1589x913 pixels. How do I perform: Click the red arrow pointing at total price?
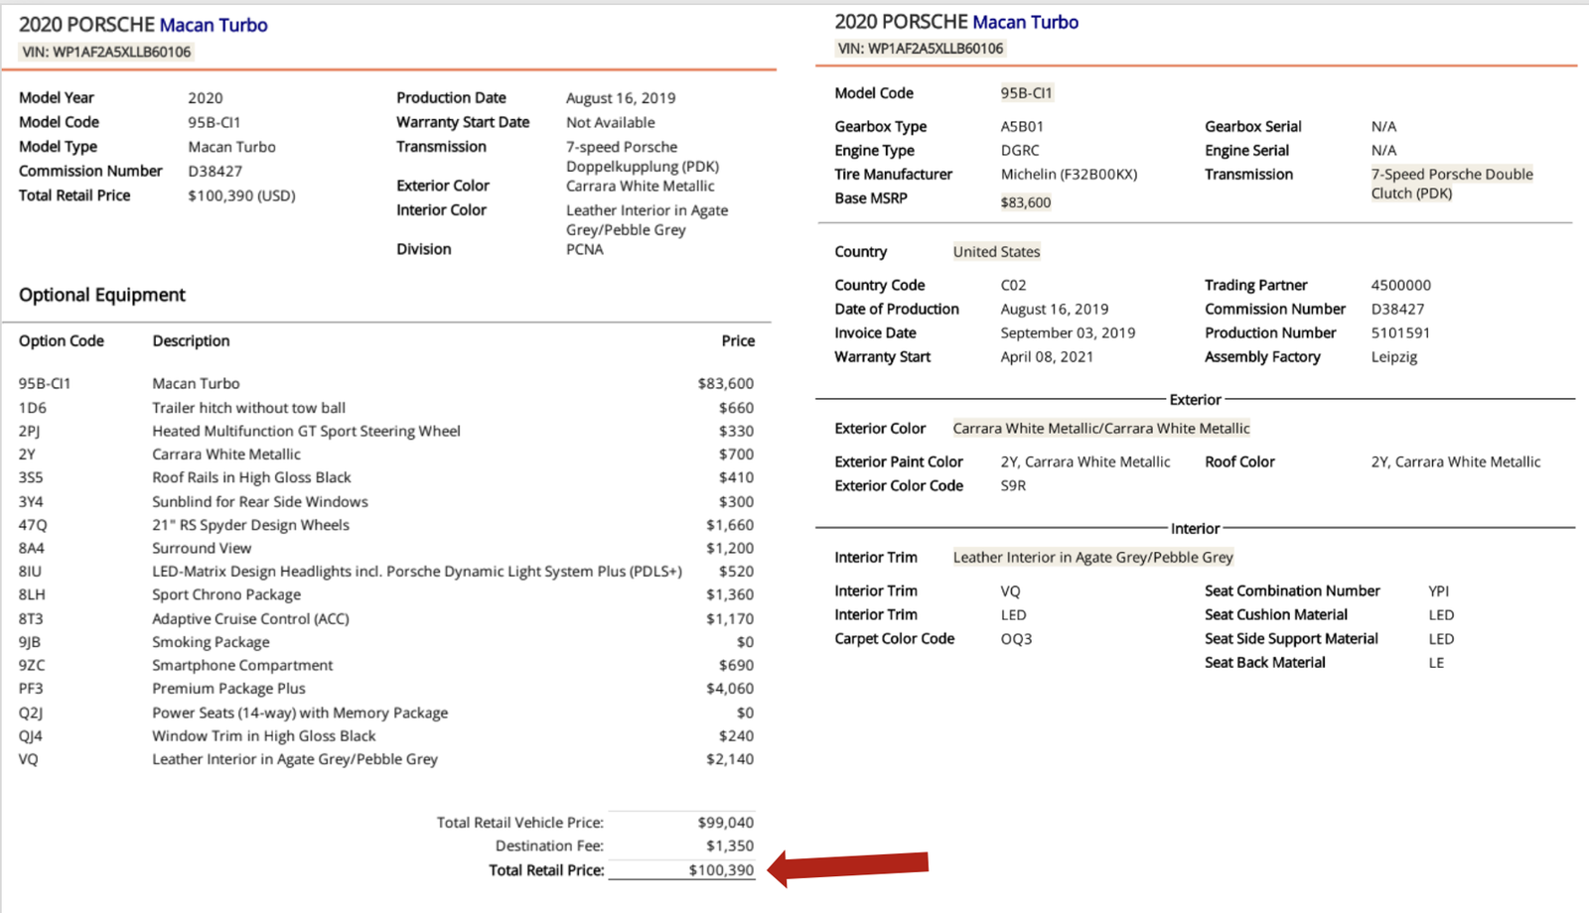pyautogui.click(x=848, y=866)
